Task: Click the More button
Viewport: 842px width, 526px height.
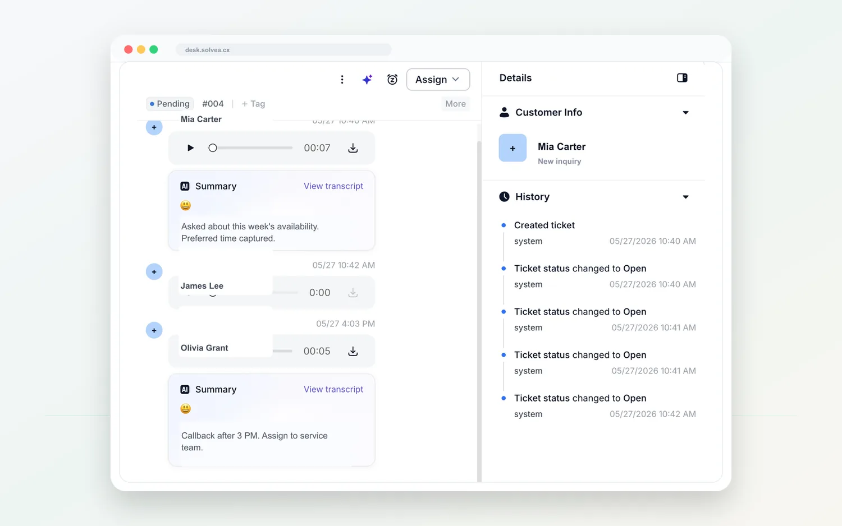Action: tap(455, 104)
